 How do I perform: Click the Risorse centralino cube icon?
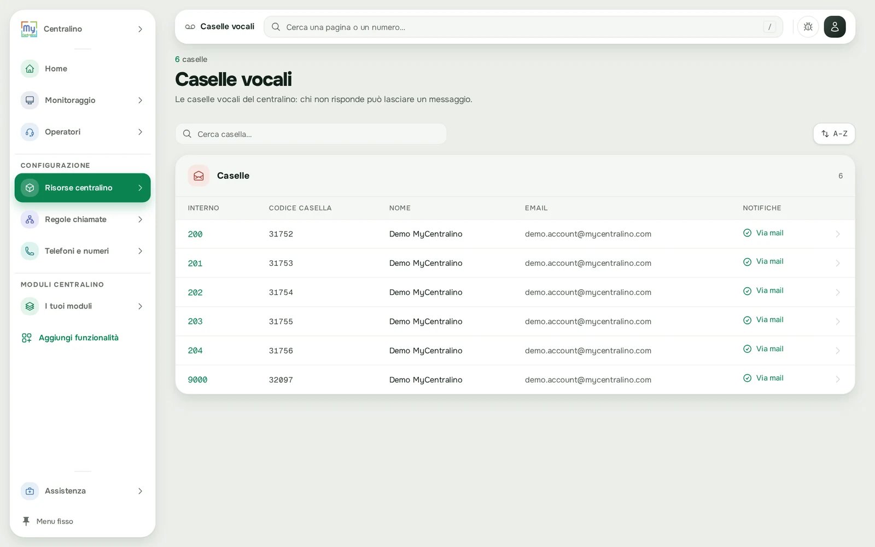pos(30,188)
